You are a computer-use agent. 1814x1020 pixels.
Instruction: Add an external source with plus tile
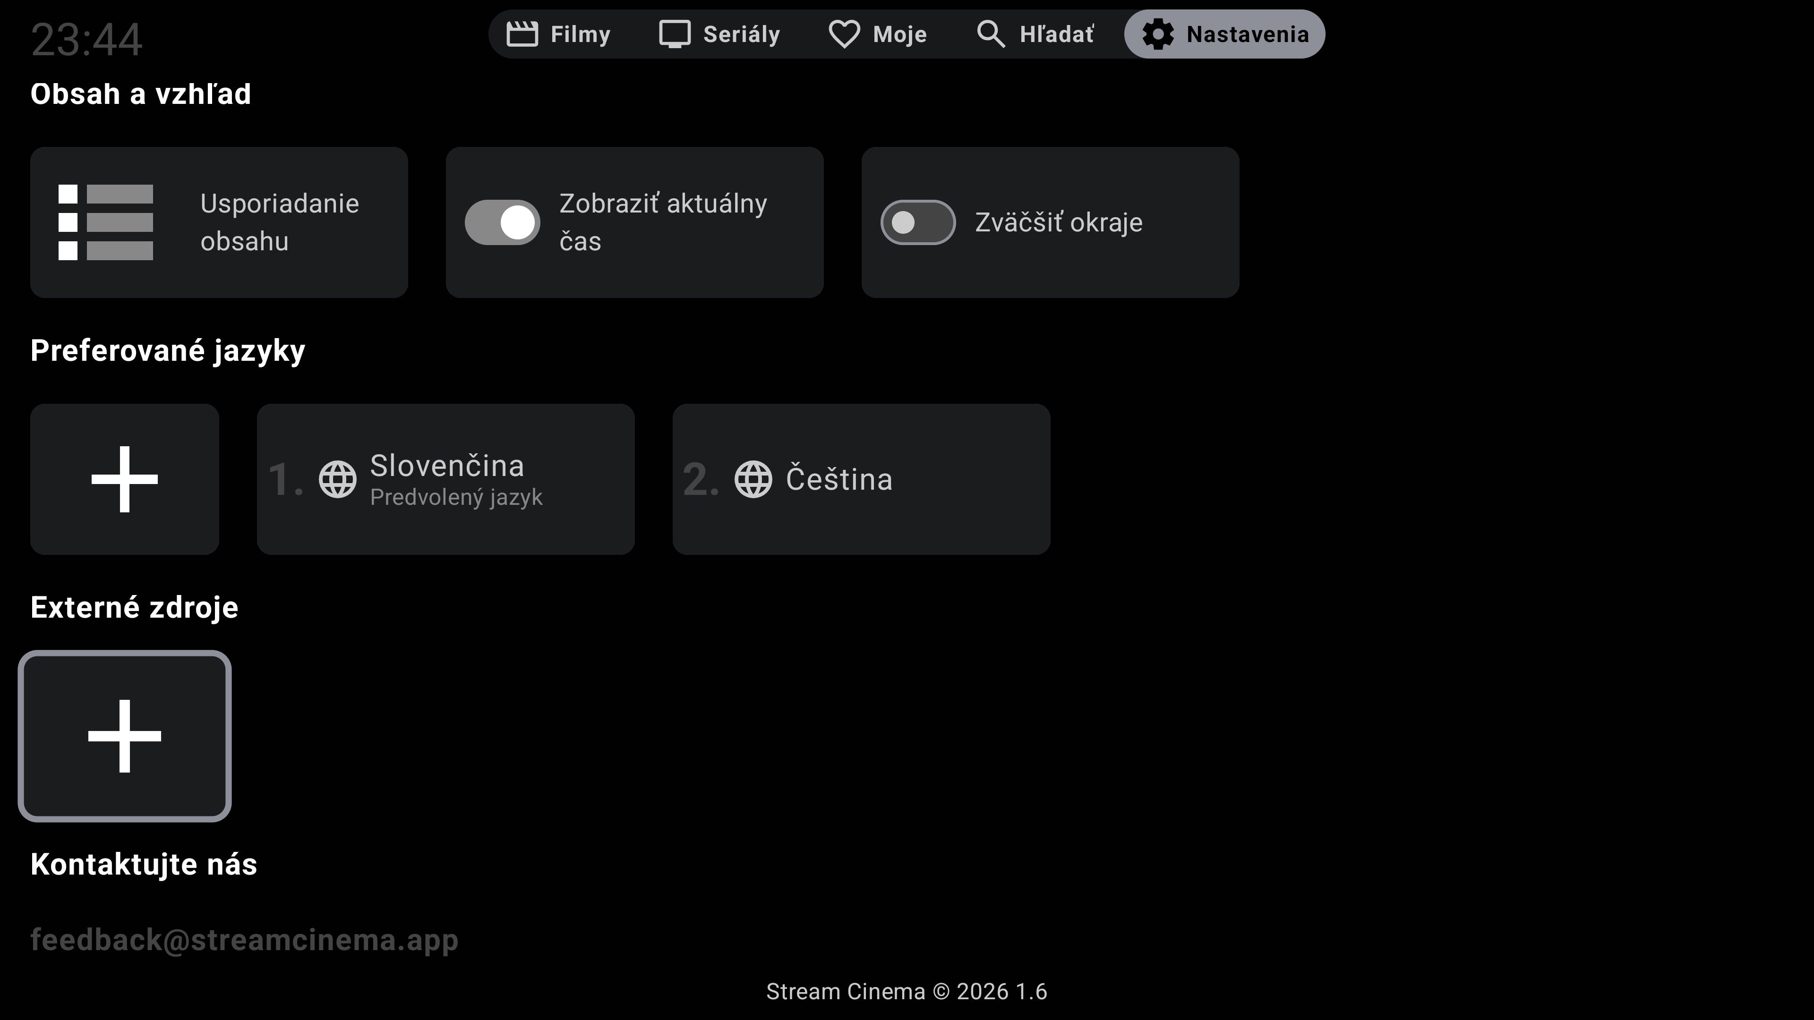click(125, 736)
